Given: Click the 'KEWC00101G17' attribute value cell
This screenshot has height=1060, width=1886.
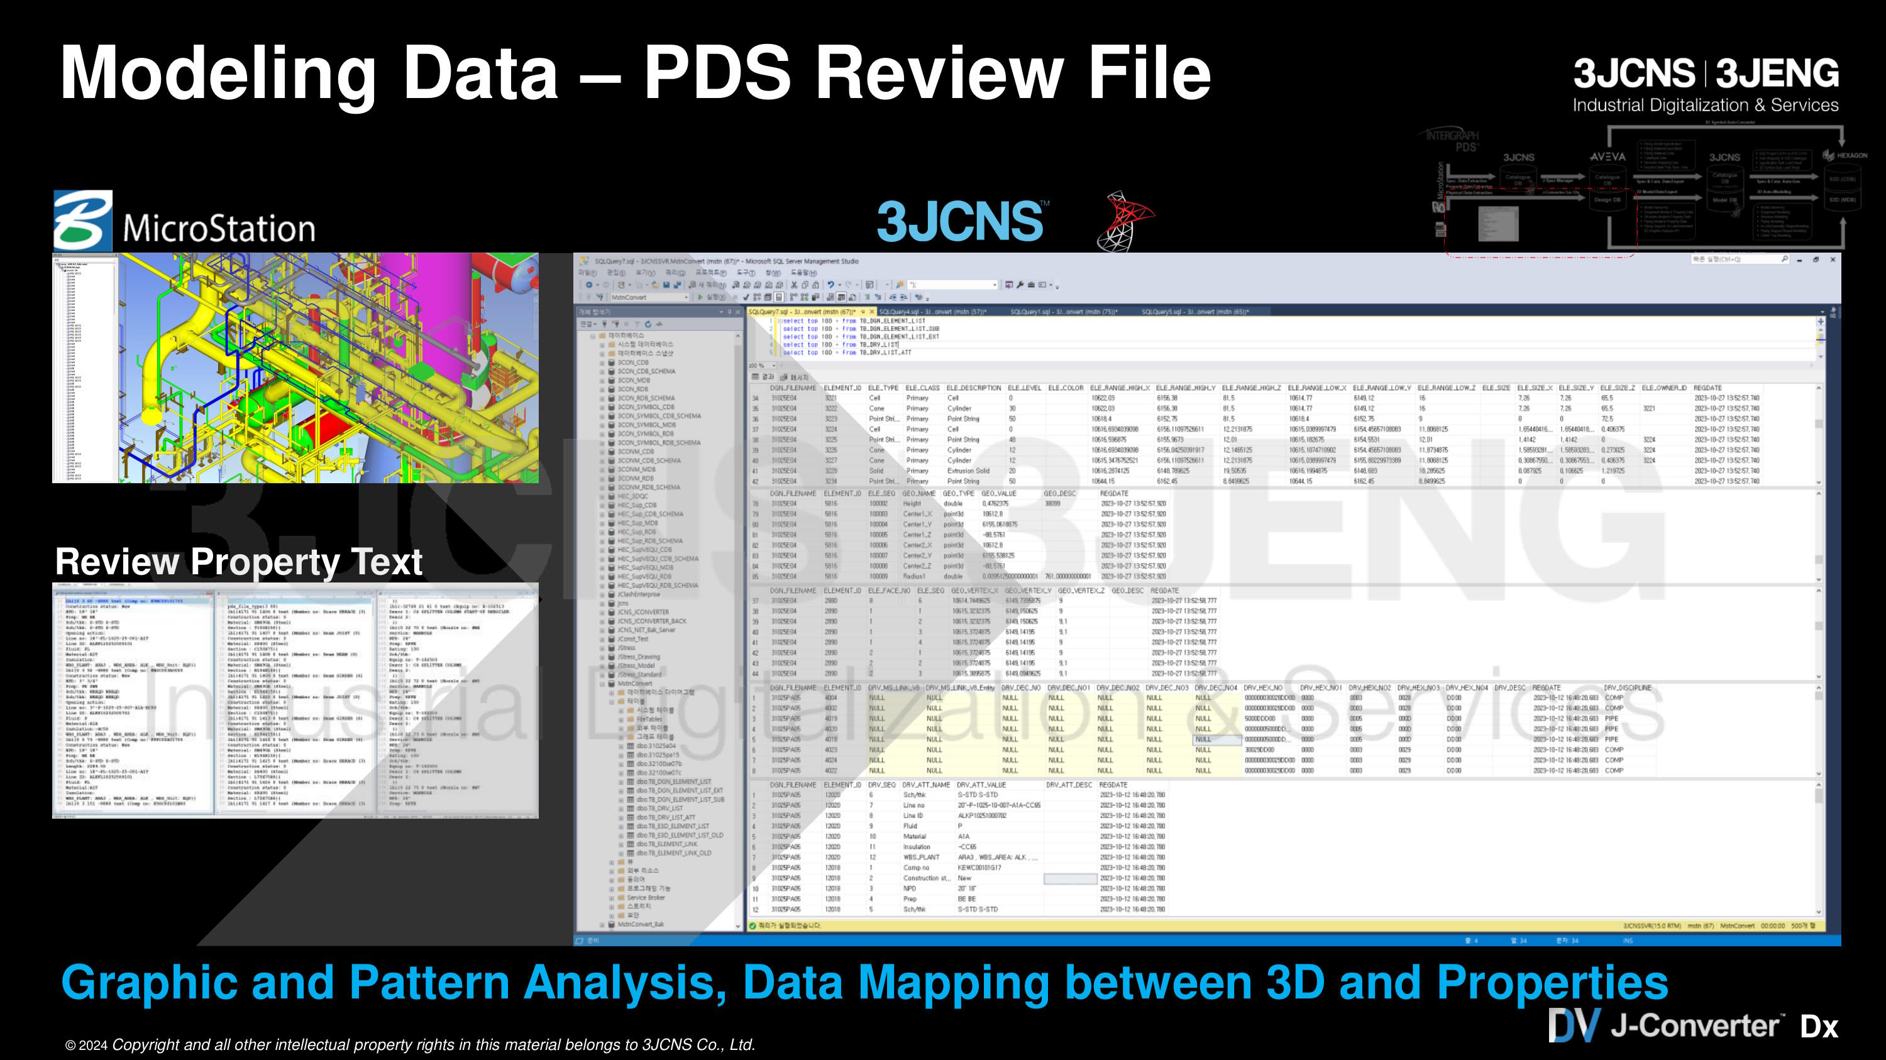Looking at the screenshot, I should click(979, 868).
